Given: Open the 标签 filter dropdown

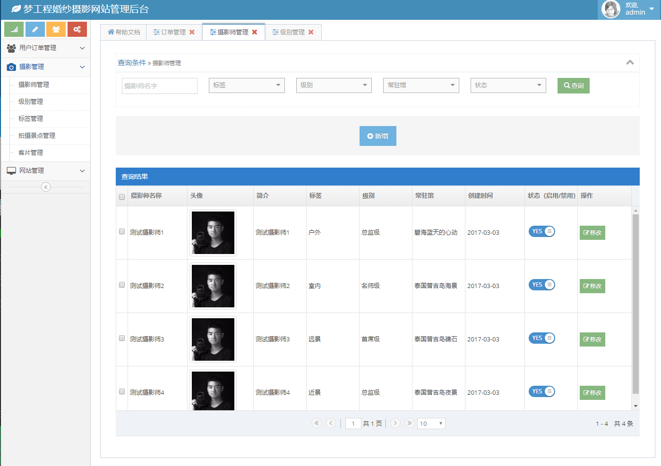Looking at the screenshot, I should (247, 85).
